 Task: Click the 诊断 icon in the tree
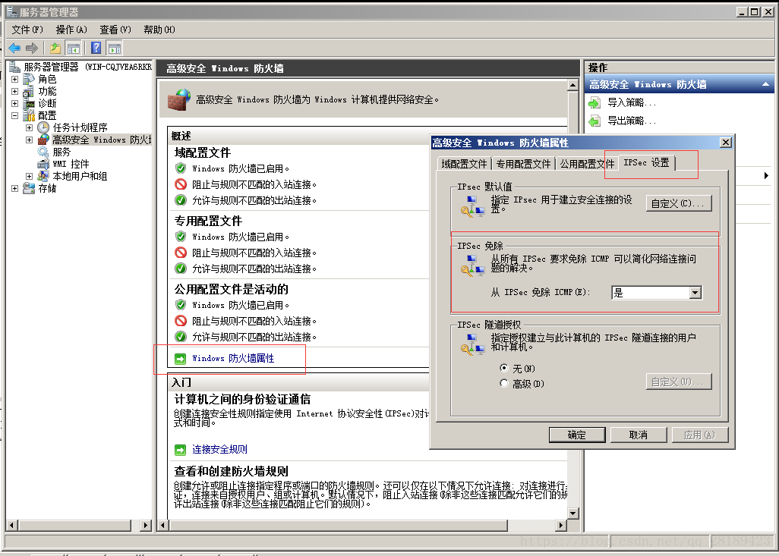point(29,103)
